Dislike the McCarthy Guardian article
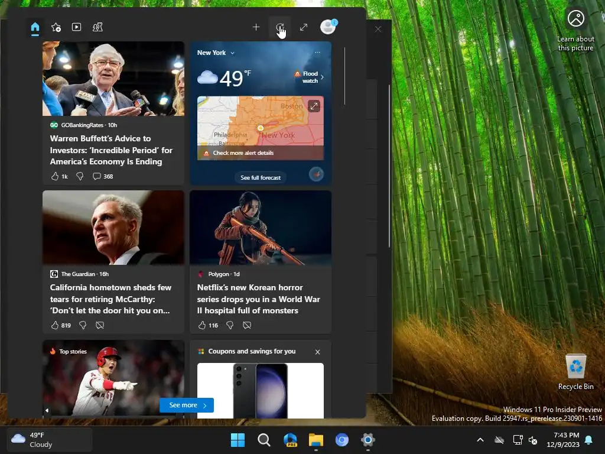 point(83,326)
